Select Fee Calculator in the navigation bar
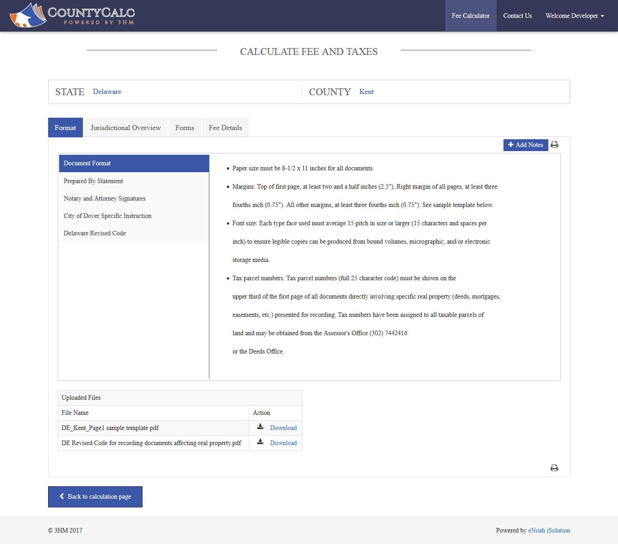This screenshot has height=544, width=618. pos(470,15)
